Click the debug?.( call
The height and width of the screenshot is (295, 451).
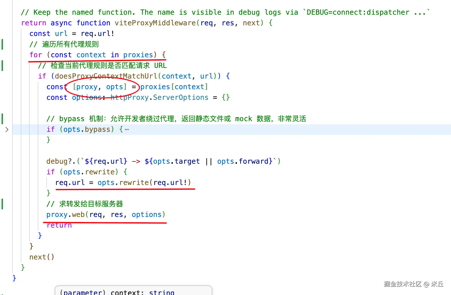tap(63, 161)
